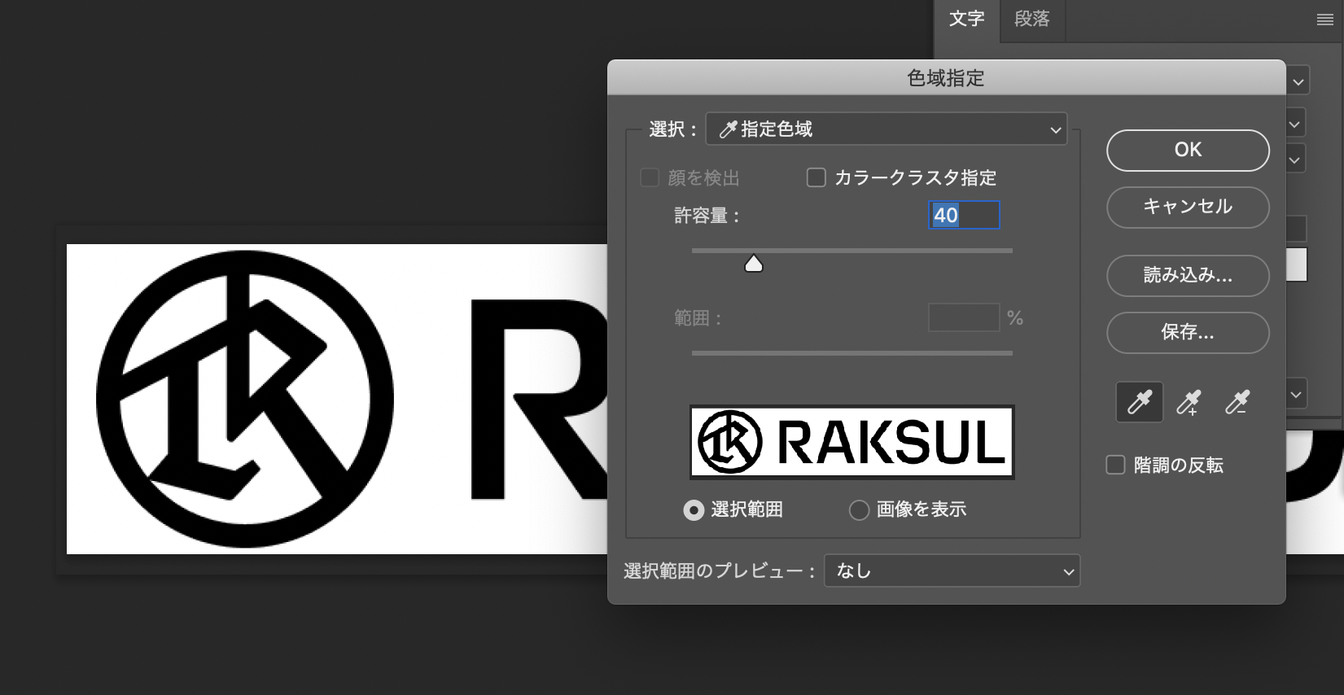Click the 読み込み... button

pyautogui.click(x=1188, y=275)
